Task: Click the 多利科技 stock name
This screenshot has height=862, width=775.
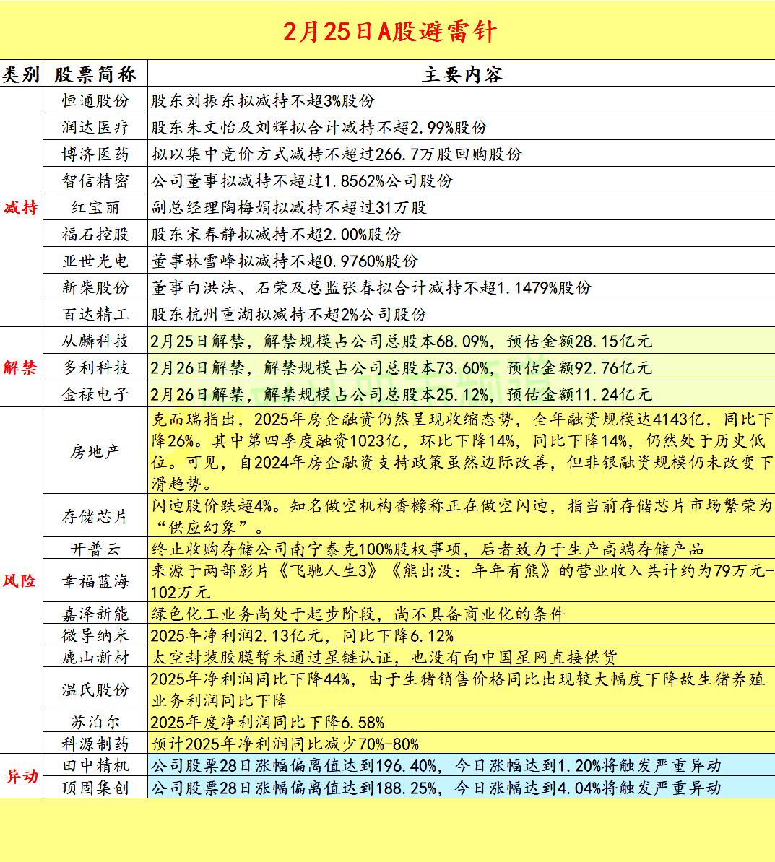Action: tap(97, 367)
